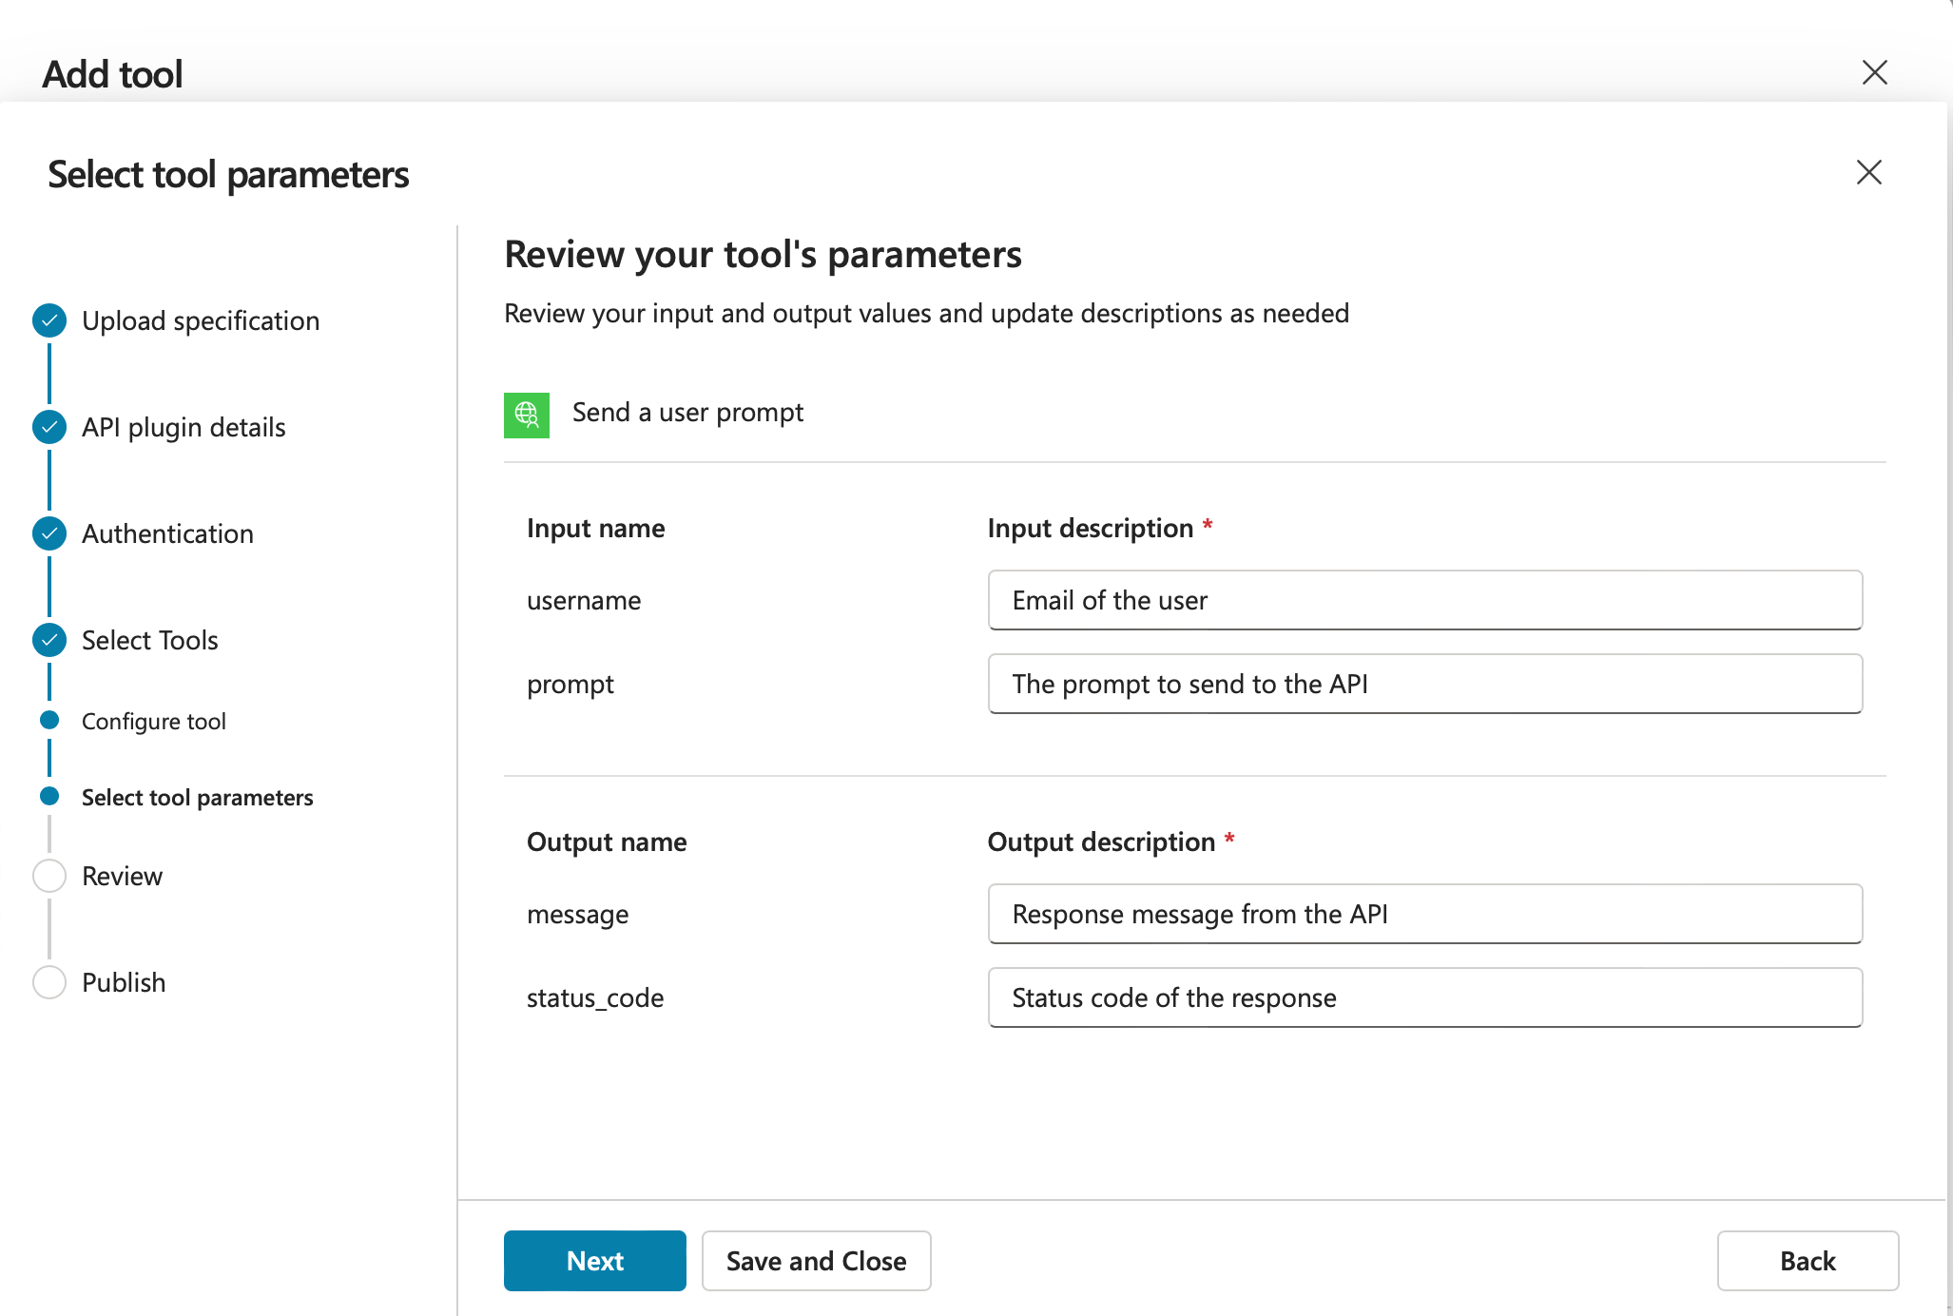Click the empty circle icon for the Review step
The image size is (1953, 1316).
[48, 875]
